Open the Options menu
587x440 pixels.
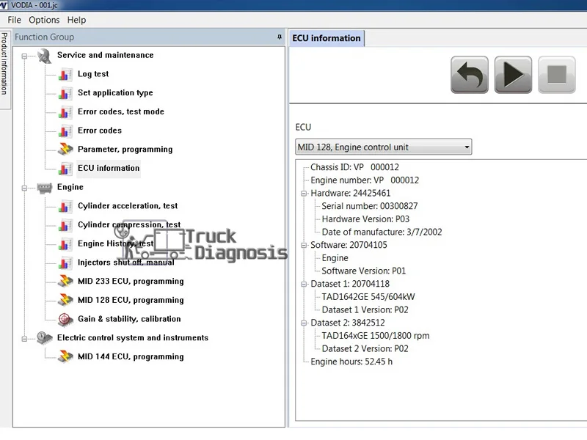(x=44, y=20)
